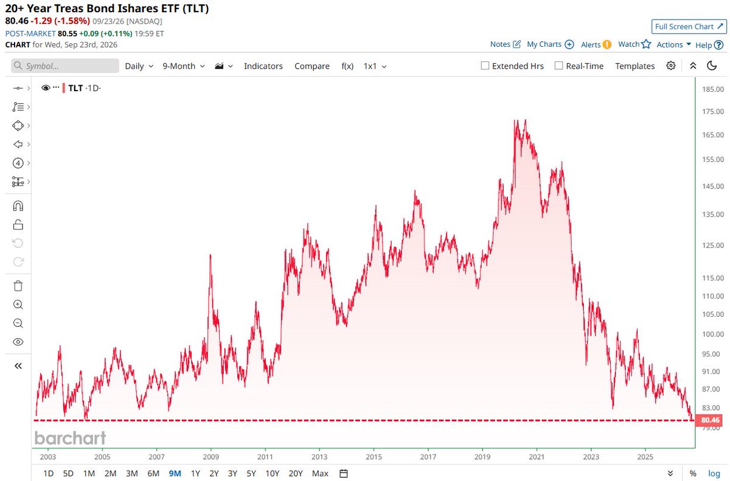Redo the chart action
730x481 pixels.
click(18, 262)
